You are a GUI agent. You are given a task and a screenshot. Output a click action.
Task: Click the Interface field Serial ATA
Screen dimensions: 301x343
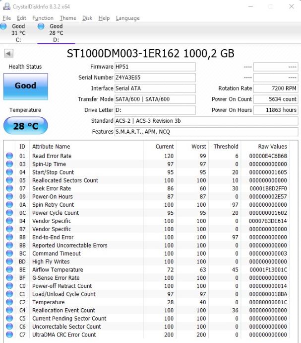tap(155, 88)
